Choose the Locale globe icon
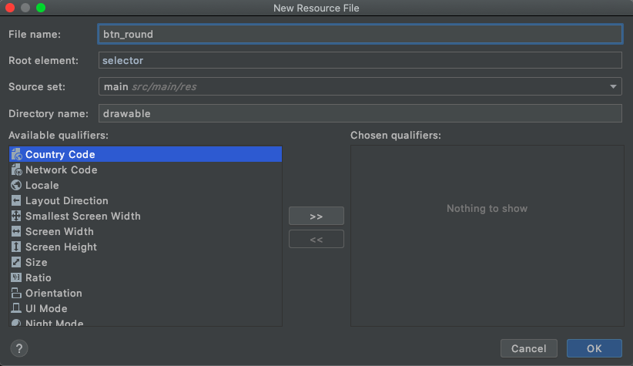The height and width of the screenshot is (366, 633). (16, 185)
